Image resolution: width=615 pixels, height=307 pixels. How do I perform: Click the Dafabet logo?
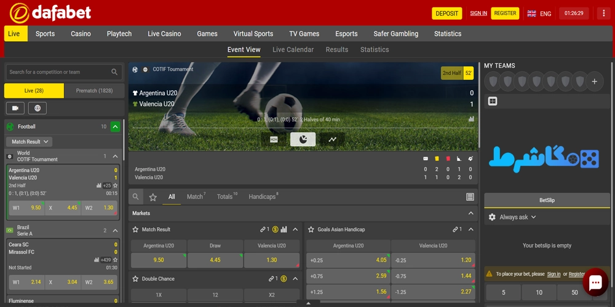[x=50, y=13]
